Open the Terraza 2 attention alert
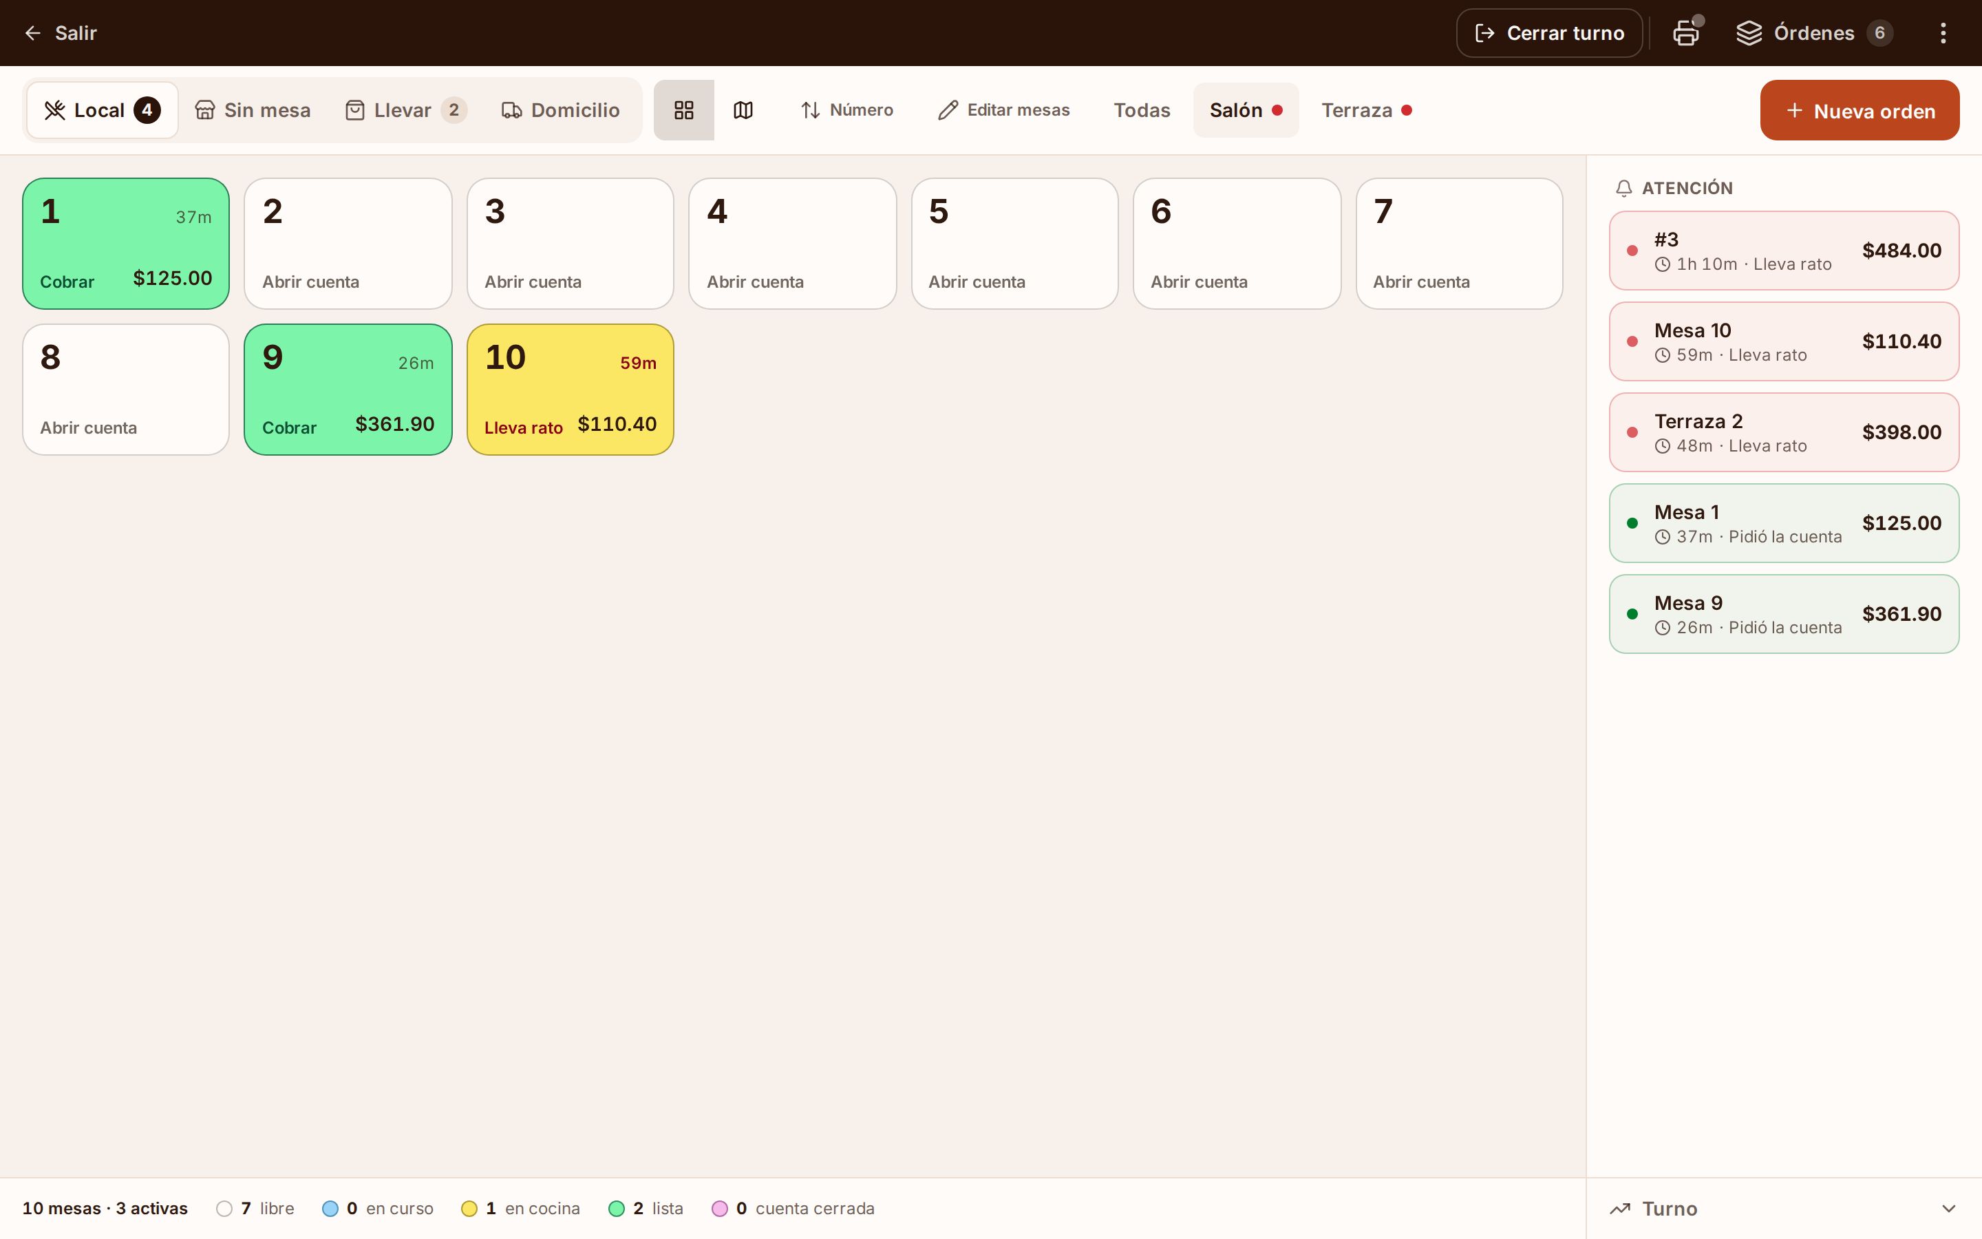This screenshot has width=1982, height=1239. 1784,432
